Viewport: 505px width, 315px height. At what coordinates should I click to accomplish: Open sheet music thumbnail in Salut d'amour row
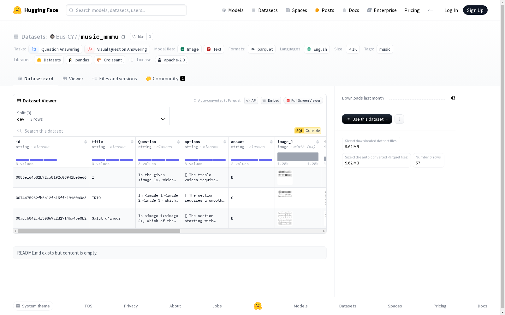(x=285, y=218)
